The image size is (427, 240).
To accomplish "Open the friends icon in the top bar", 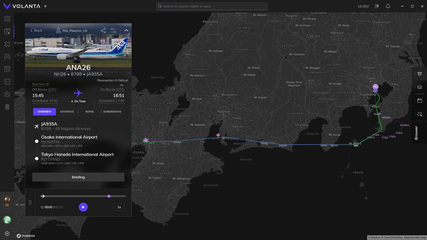I will click(377, 6).
